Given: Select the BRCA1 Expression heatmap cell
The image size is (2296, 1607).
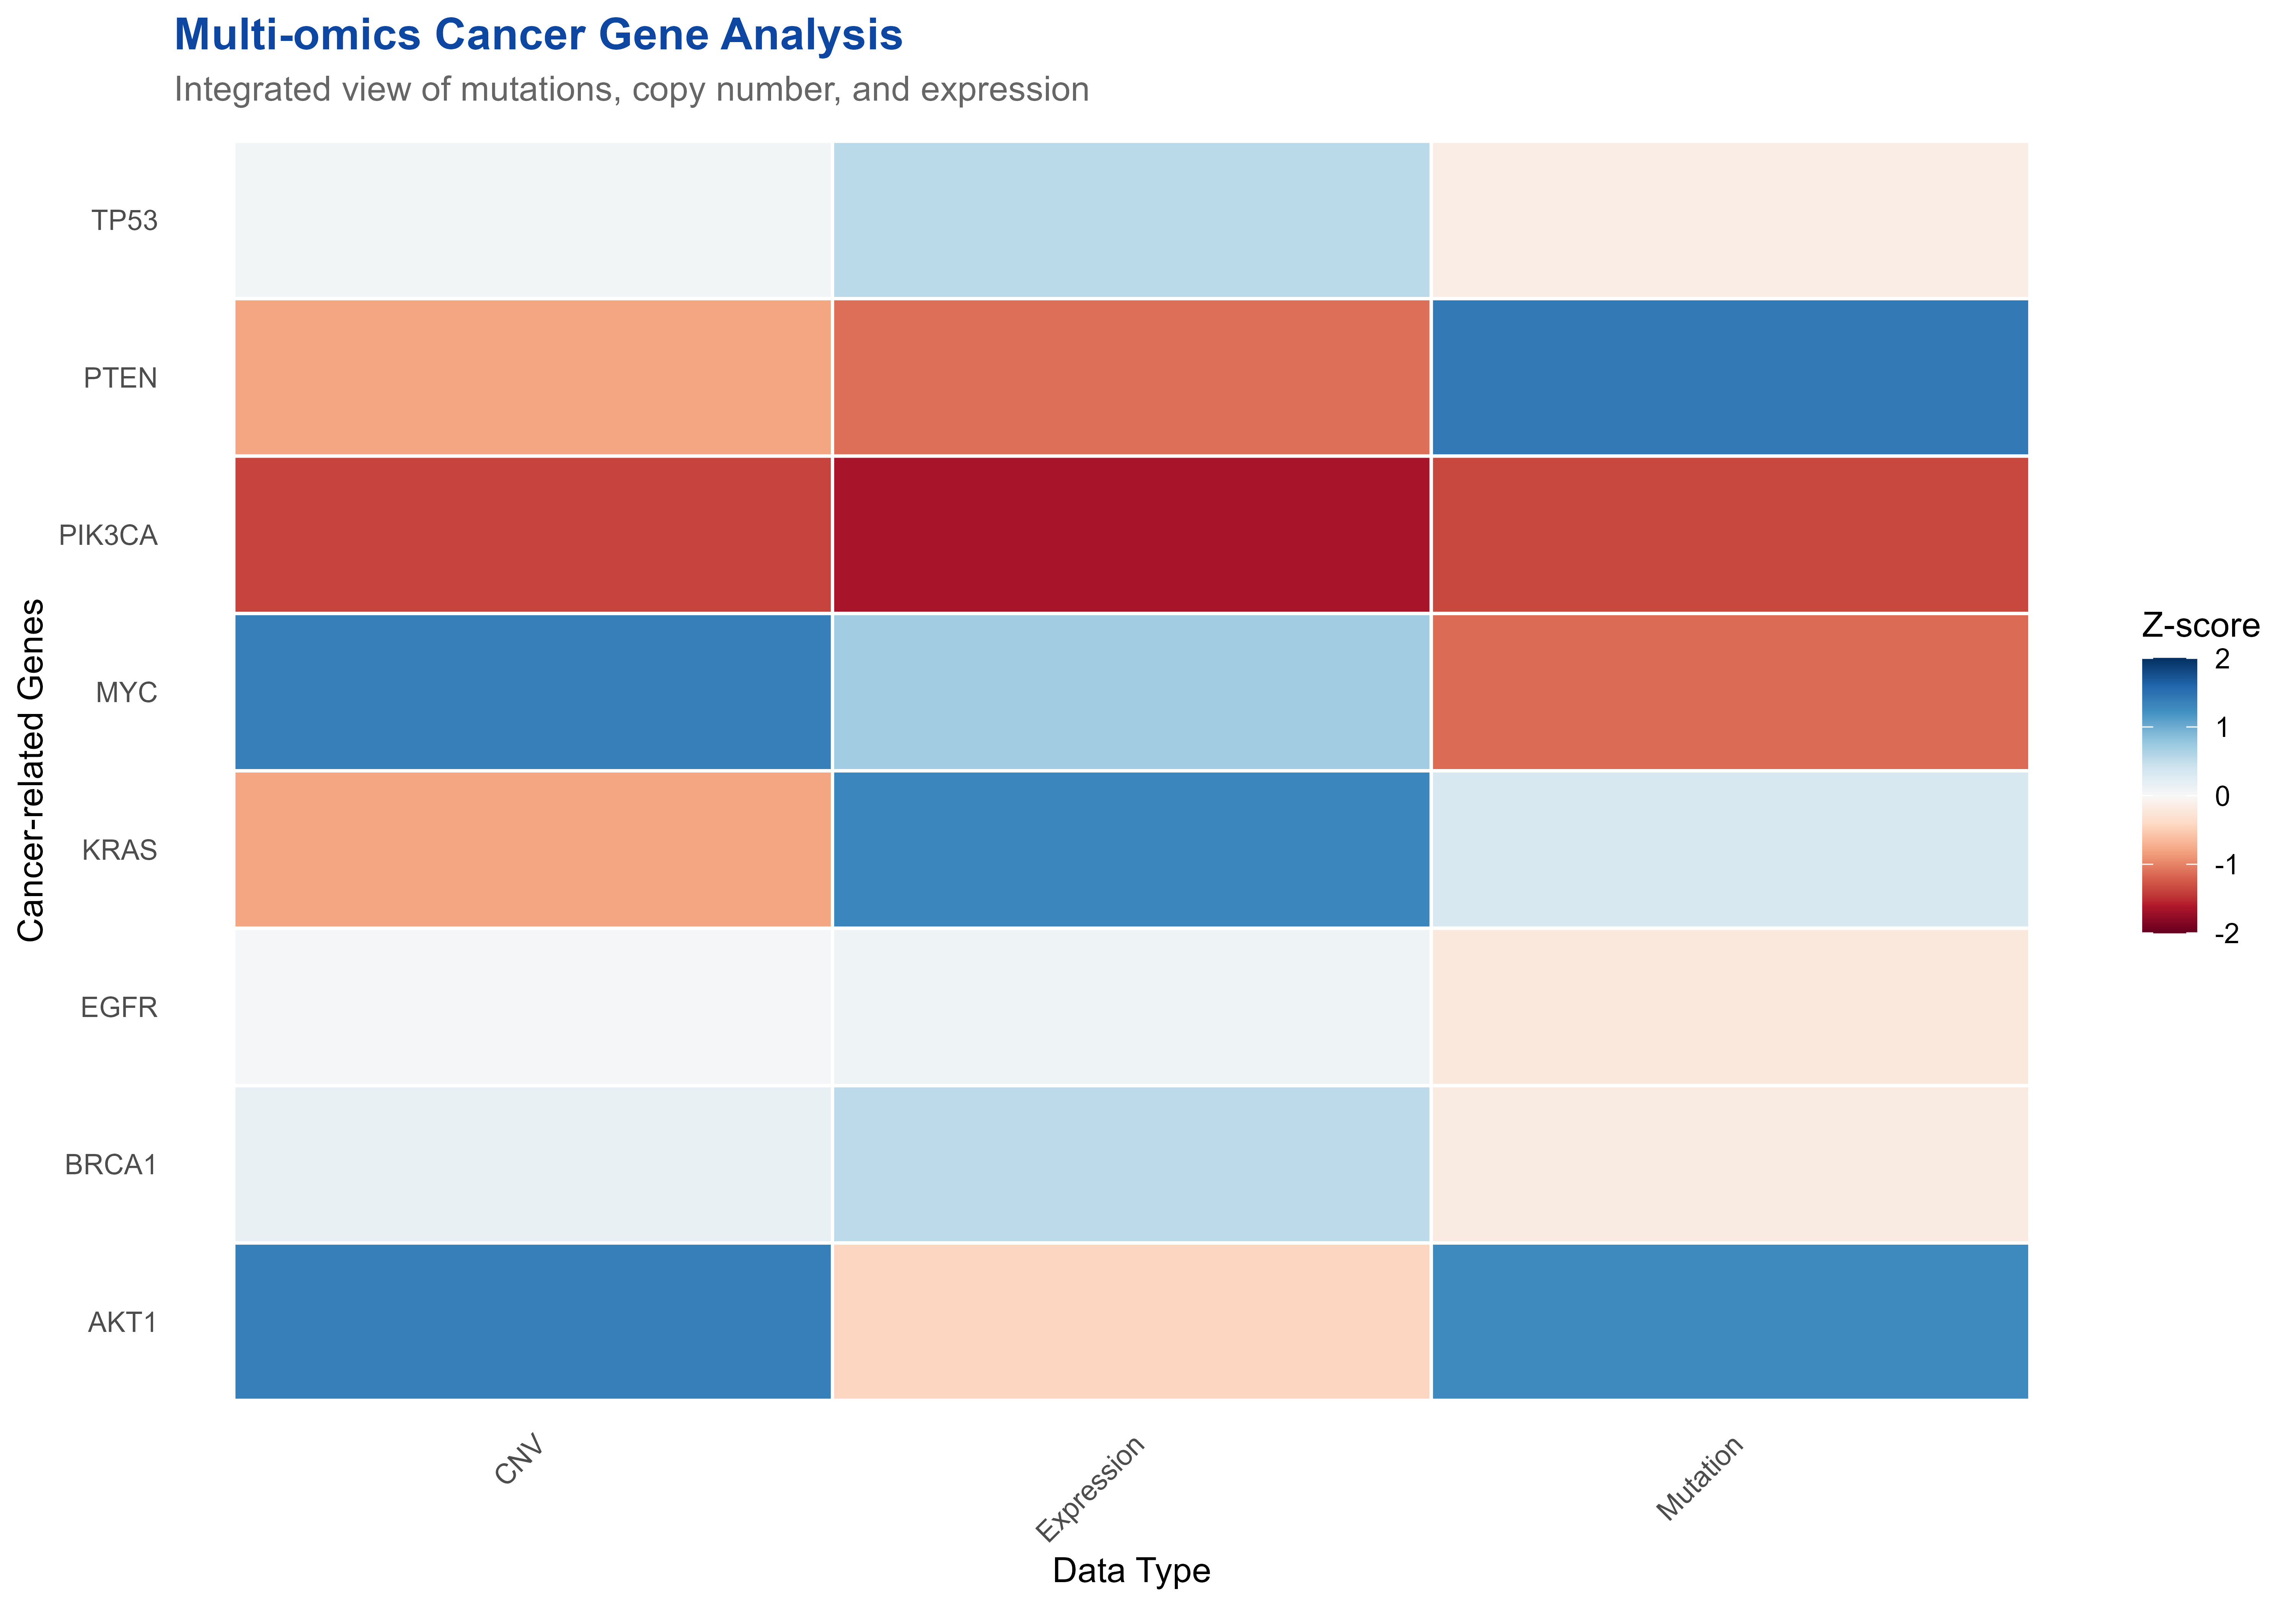Looking at the screenshot, I should tap(1131, 1164).
